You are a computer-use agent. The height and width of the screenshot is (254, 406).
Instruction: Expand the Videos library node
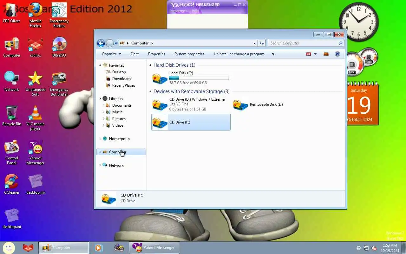[103, 125]
